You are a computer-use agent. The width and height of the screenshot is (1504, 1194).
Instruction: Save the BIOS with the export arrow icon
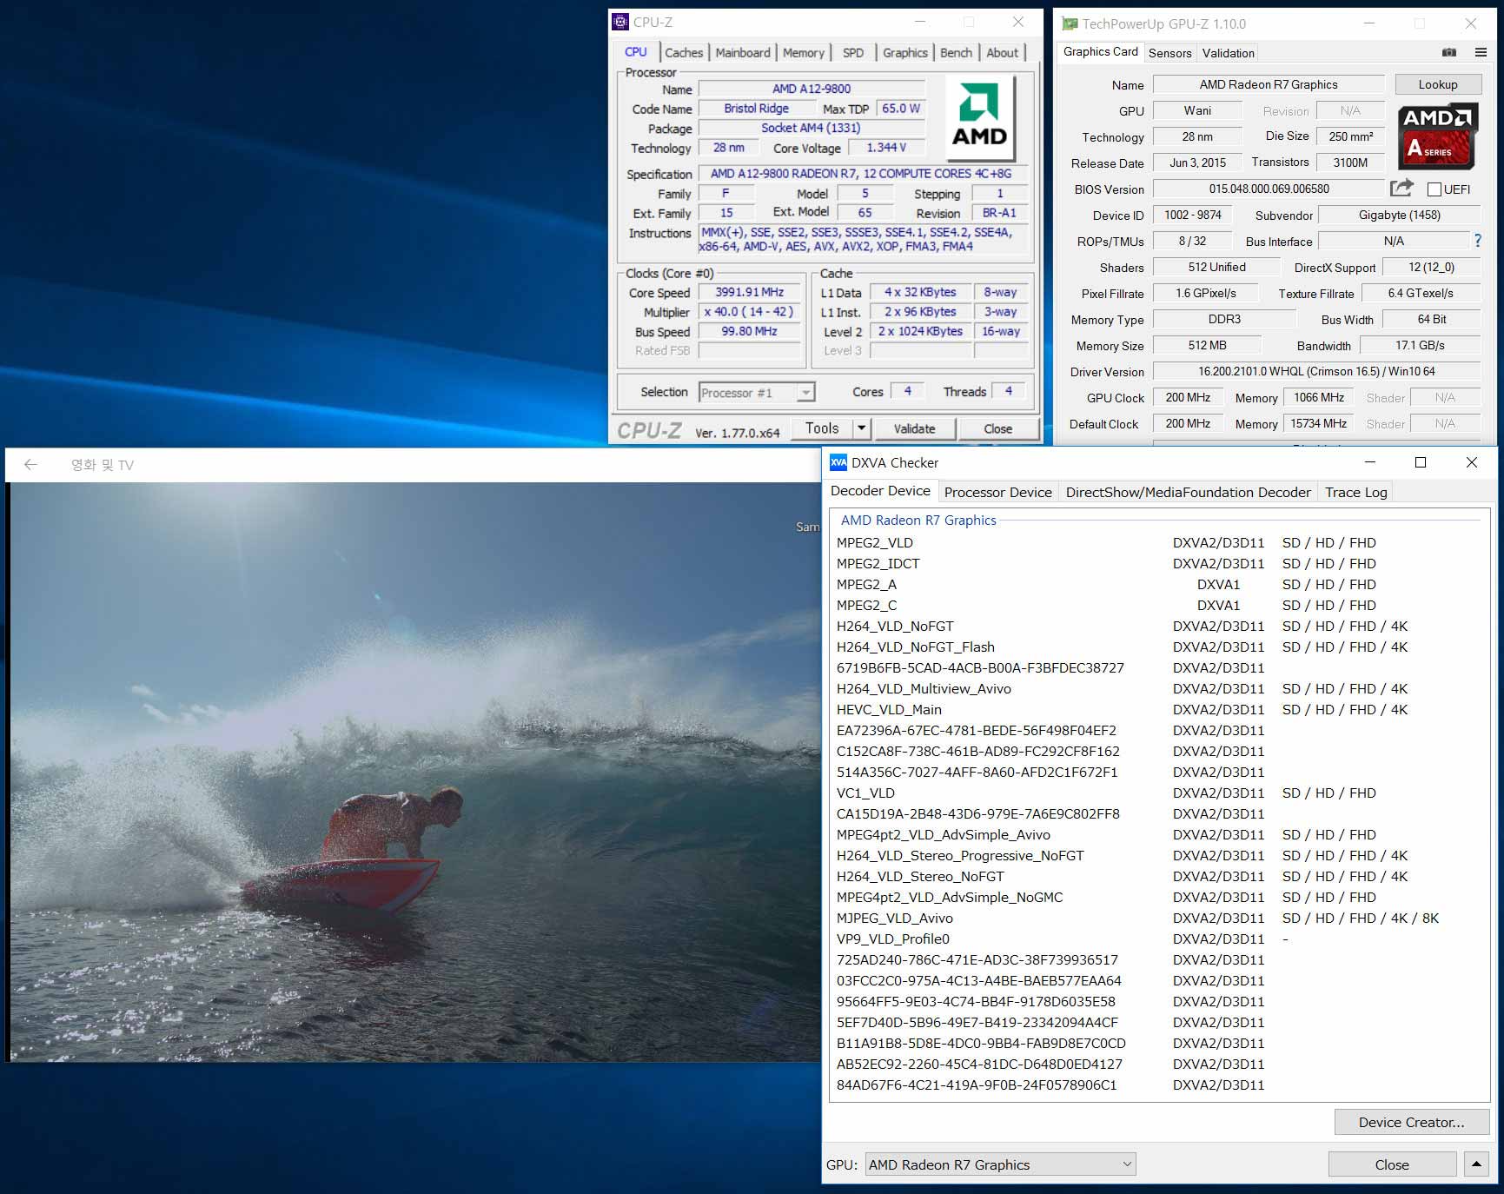click(1401, 189)
